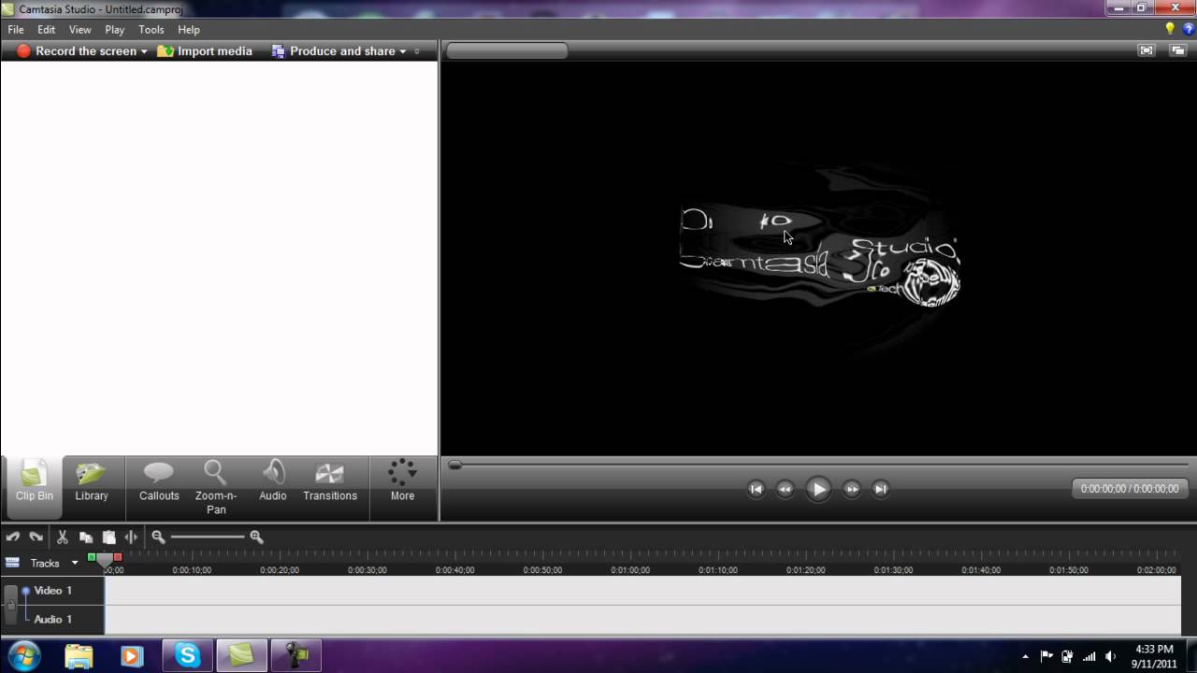Click the lightbulb tips icon

tap(1169, 29)
